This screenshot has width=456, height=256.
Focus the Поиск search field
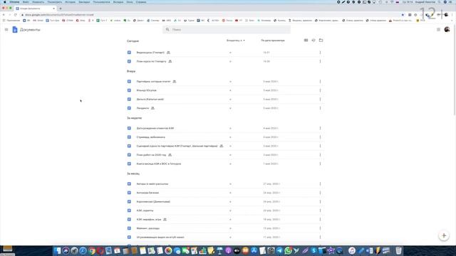(x=227, y=30)
